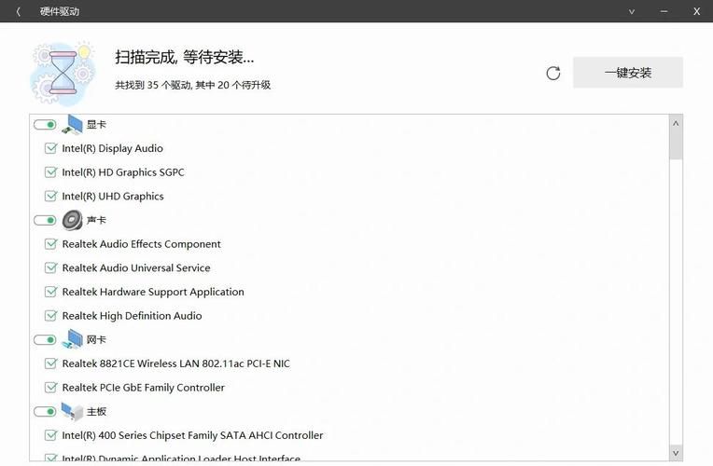The width and height of the screenshot is (713, 466).
Task: Uncheck Intel(R) HD Graphics SGPC checkbox
Action: pos(51,172)
